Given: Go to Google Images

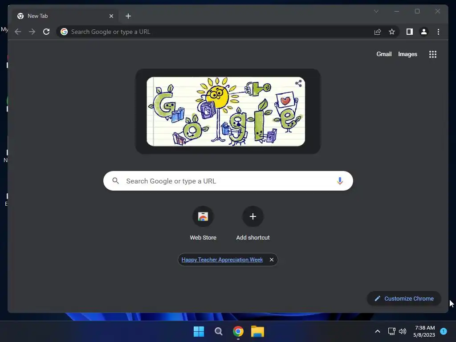Looking at the screenshot, I should pos(407,54).
